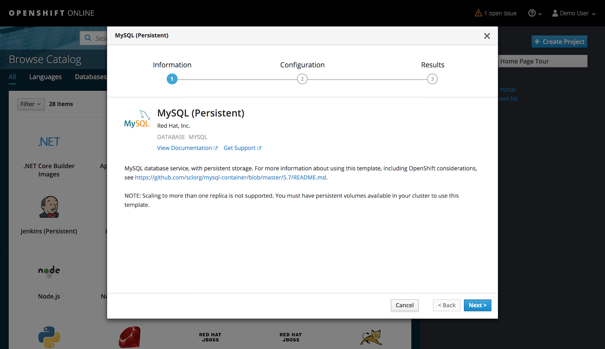Click the search magnifier icon
This screenshot has height=349, width=605.
pos(88,38)
